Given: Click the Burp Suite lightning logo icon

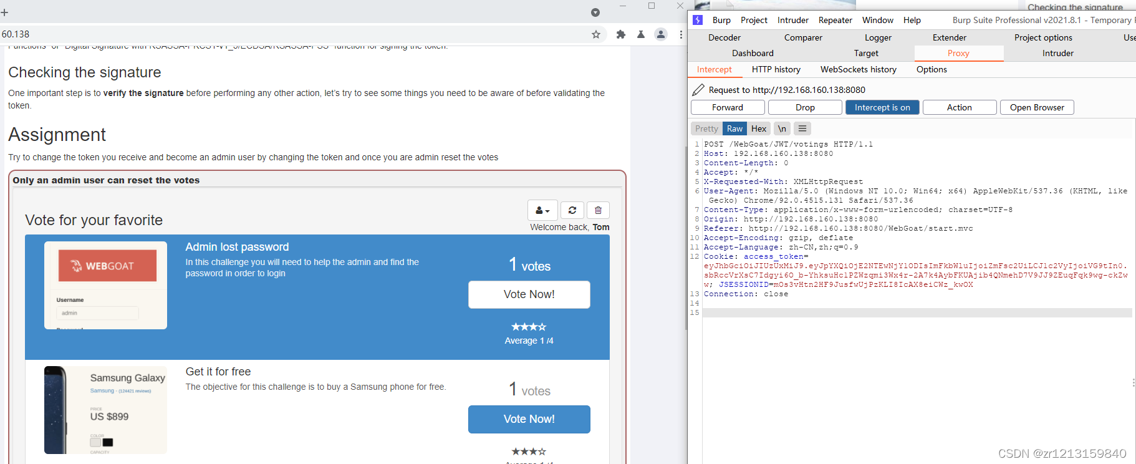Looking at the screenshot, I should (698, 20).
